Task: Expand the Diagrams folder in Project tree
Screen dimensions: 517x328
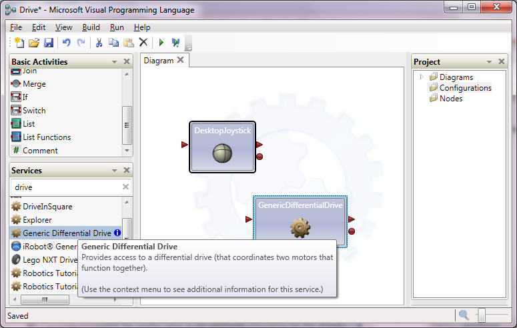Action: 422,77
